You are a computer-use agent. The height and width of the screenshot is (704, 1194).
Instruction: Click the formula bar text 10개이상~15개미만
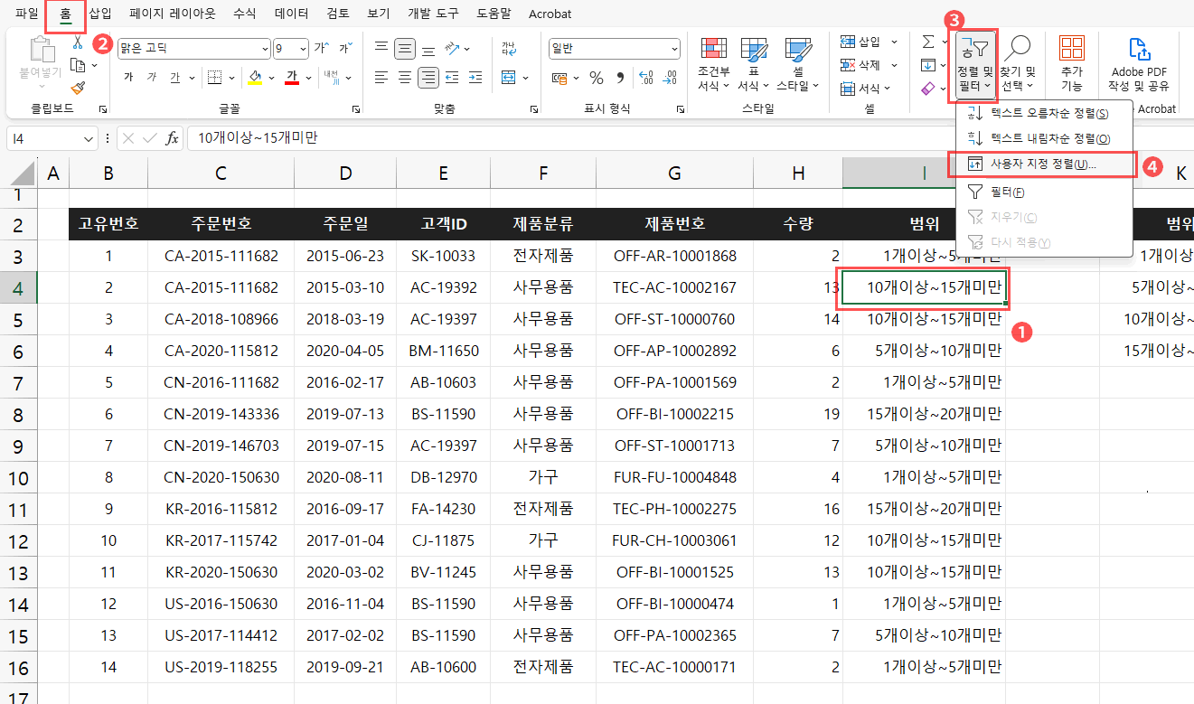pos(259,138)
